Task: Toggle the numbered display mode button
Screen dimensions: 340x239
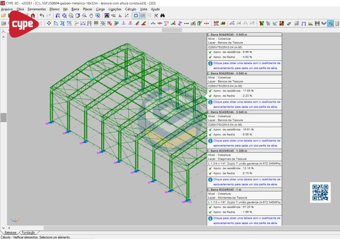Action: click(x=143, y=16)
